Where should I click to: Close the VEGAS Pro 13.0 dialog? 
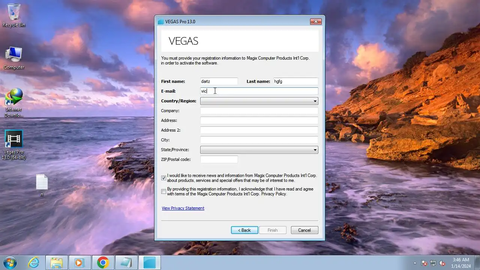[316, 22]
